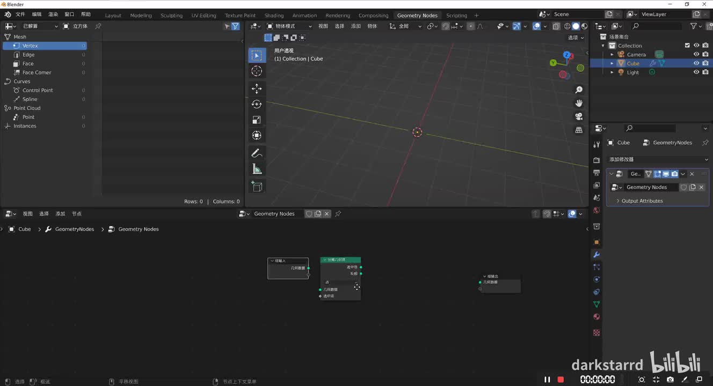This screenshot has width=713, height=386.
Task: Uncheck the Collection exclude checkbox
Action: tap(687, 46)
